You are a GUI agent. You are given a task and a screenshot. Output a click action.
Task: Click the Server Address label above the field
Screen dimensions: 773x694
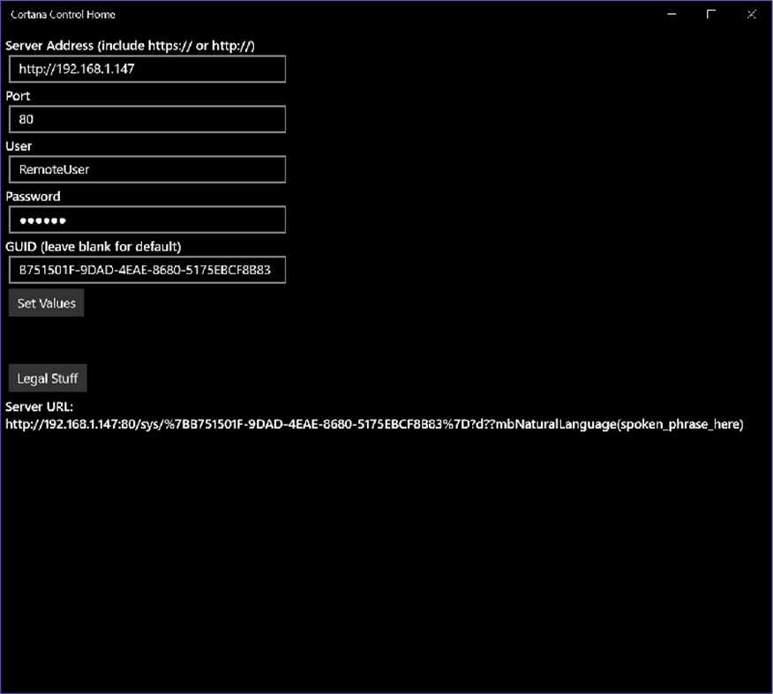tap(129, 45)
